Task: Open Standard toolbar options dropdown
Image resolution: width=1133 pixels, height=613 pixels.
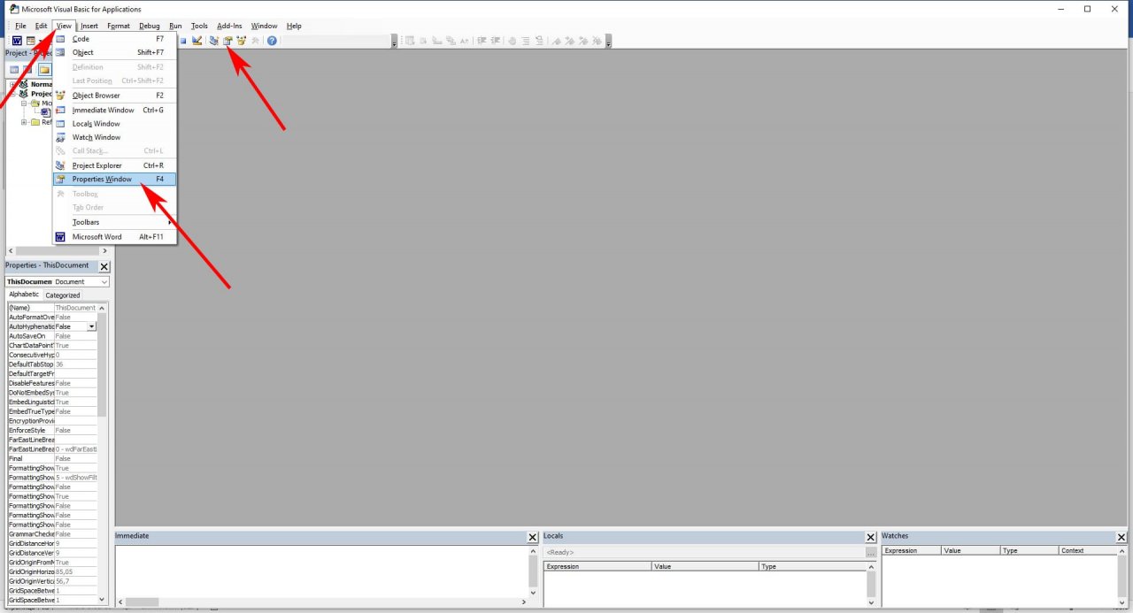Action: (x=394, y=42)
